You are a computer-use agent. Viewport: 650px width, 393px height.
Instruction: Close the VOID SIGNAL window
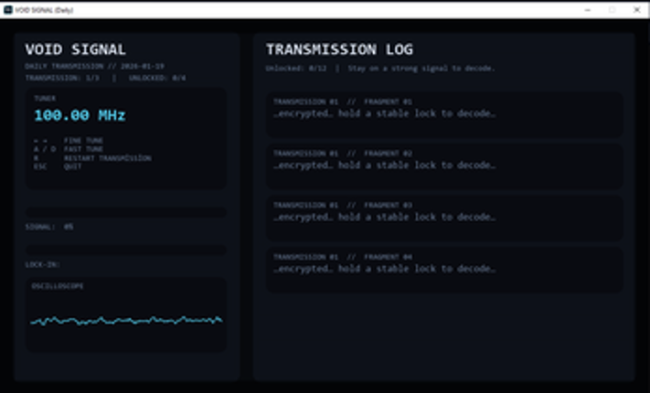click(x=637, y=8)
